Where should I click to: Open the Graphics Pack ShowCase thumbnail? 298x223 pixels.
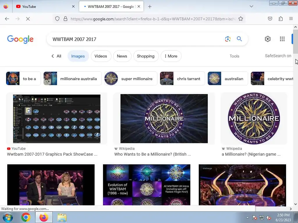[57, 119]
